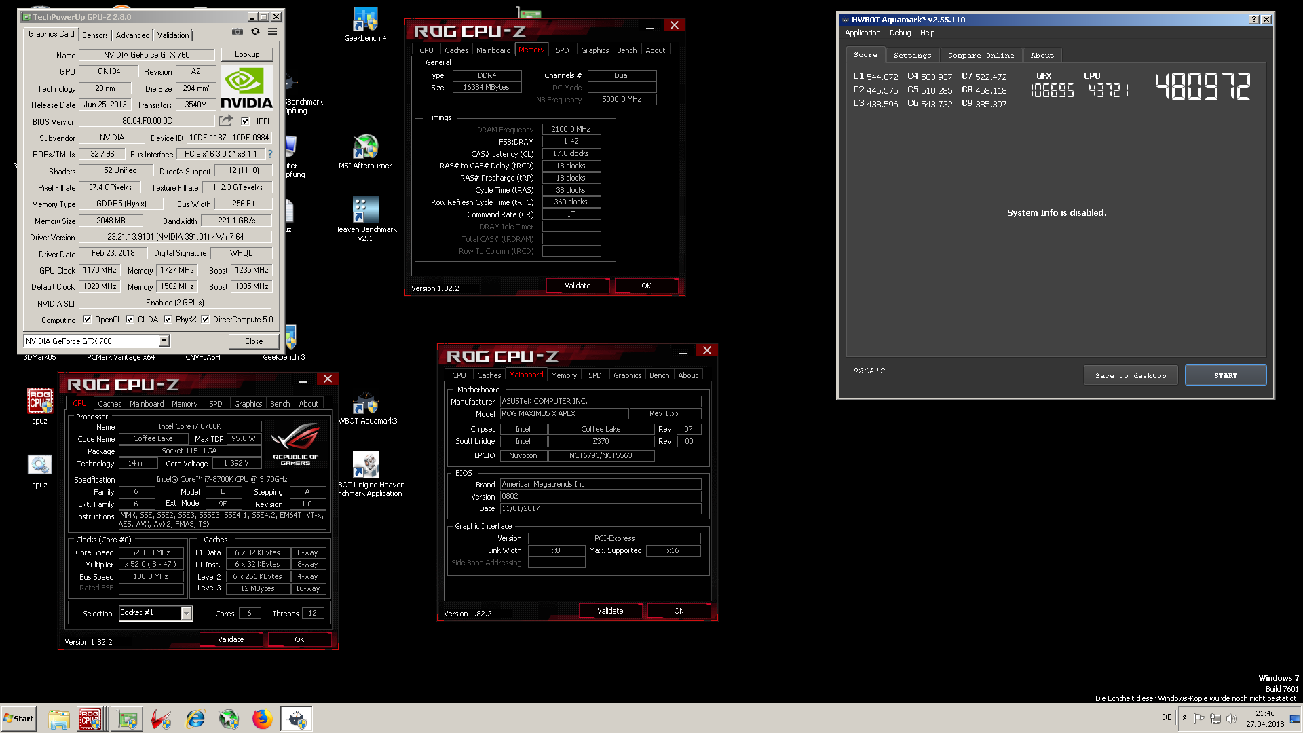The image size is (1303, 733).
Task: Open the red ROG cpuz desktop icon
Action: (x=39, y=406)
